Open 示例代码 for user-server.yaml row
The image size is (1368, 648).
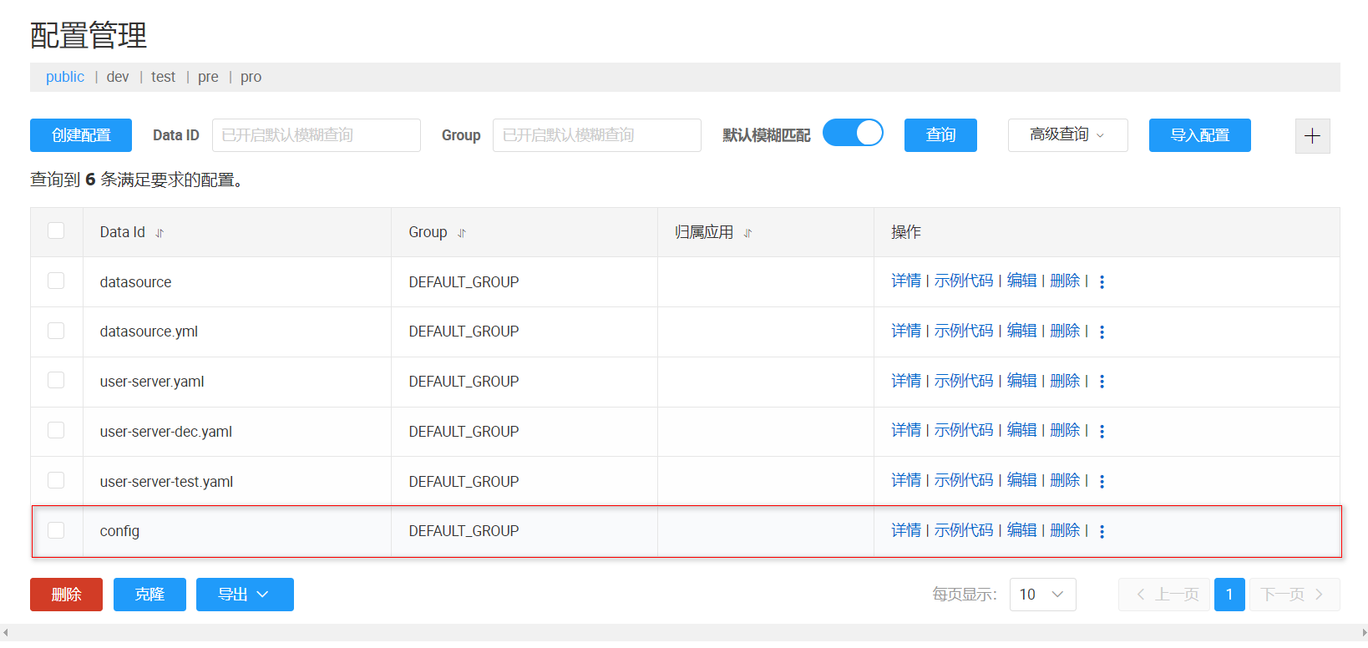pos(964,381)
